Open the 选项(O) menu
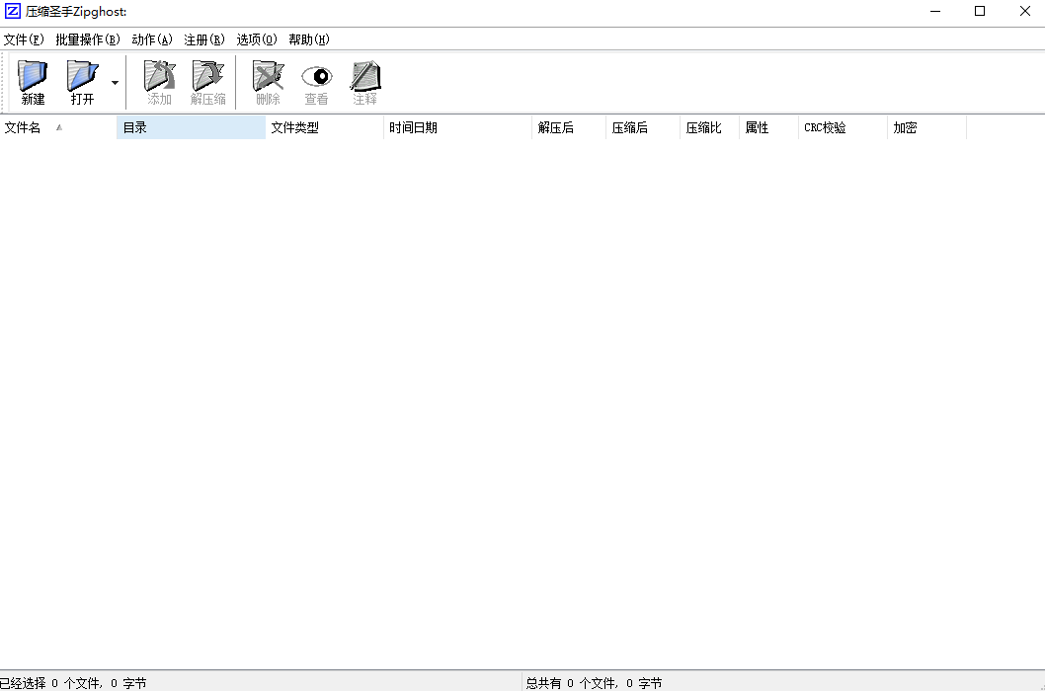Screen dimensions: 1045x691 [256, 39]
